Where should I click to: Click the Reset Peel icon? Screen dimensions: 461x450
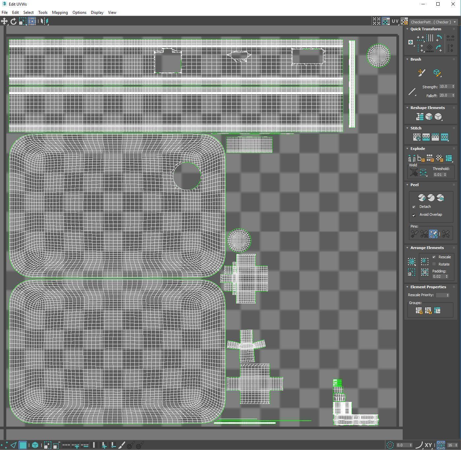pyautogui.click(x=440, y=198)
